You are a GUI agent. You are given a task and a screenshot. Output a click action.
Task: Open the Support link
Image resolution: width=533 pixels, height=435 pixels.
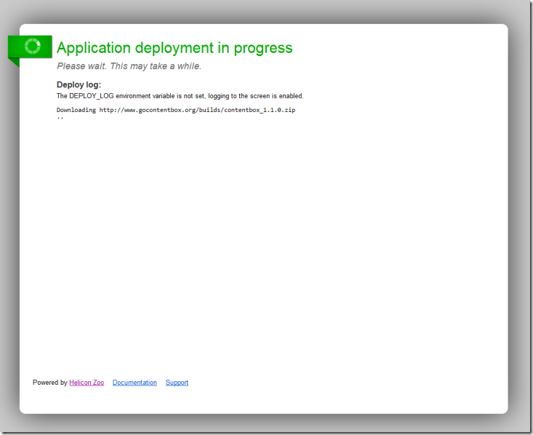177,383
